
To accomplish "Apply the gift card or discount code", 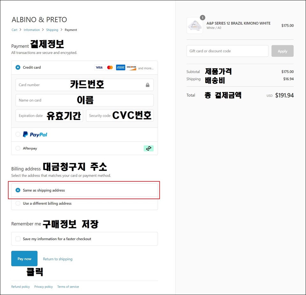I will [282, 51].
